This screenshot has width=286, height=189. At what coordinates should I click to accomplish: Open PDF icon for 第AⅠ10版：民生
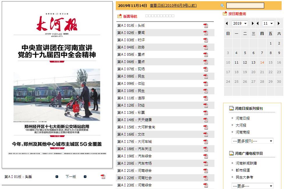[206, 91]
